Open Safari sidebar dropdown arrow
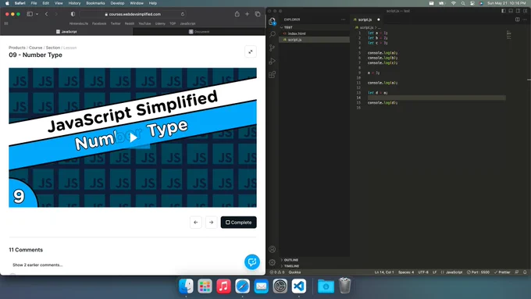The height and width of the screenshot is (299, 531). 37,14
